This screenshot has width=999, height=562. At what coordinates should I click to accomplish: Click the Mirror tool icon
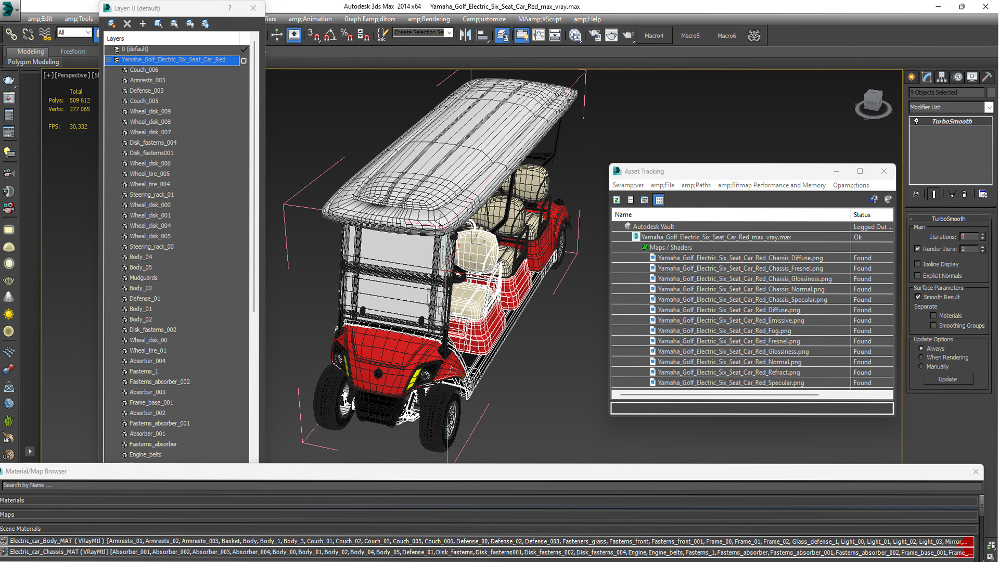[465, 35]
